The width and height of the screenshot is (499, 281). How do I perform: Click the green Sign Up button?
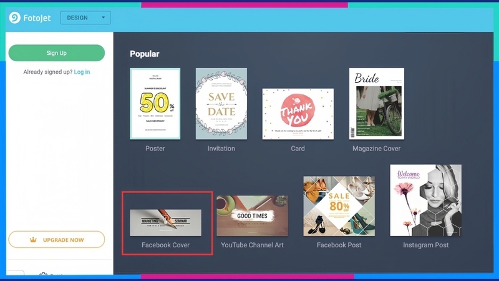point(57,53)
